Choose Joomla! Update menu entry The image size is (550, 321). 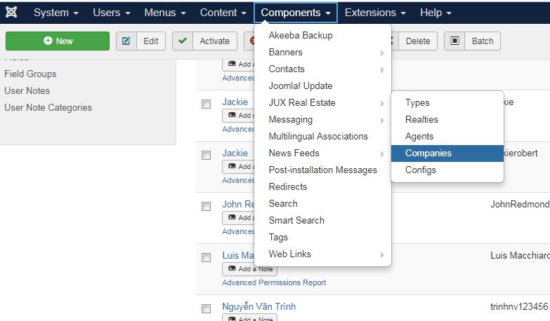(x=301, y=86)
